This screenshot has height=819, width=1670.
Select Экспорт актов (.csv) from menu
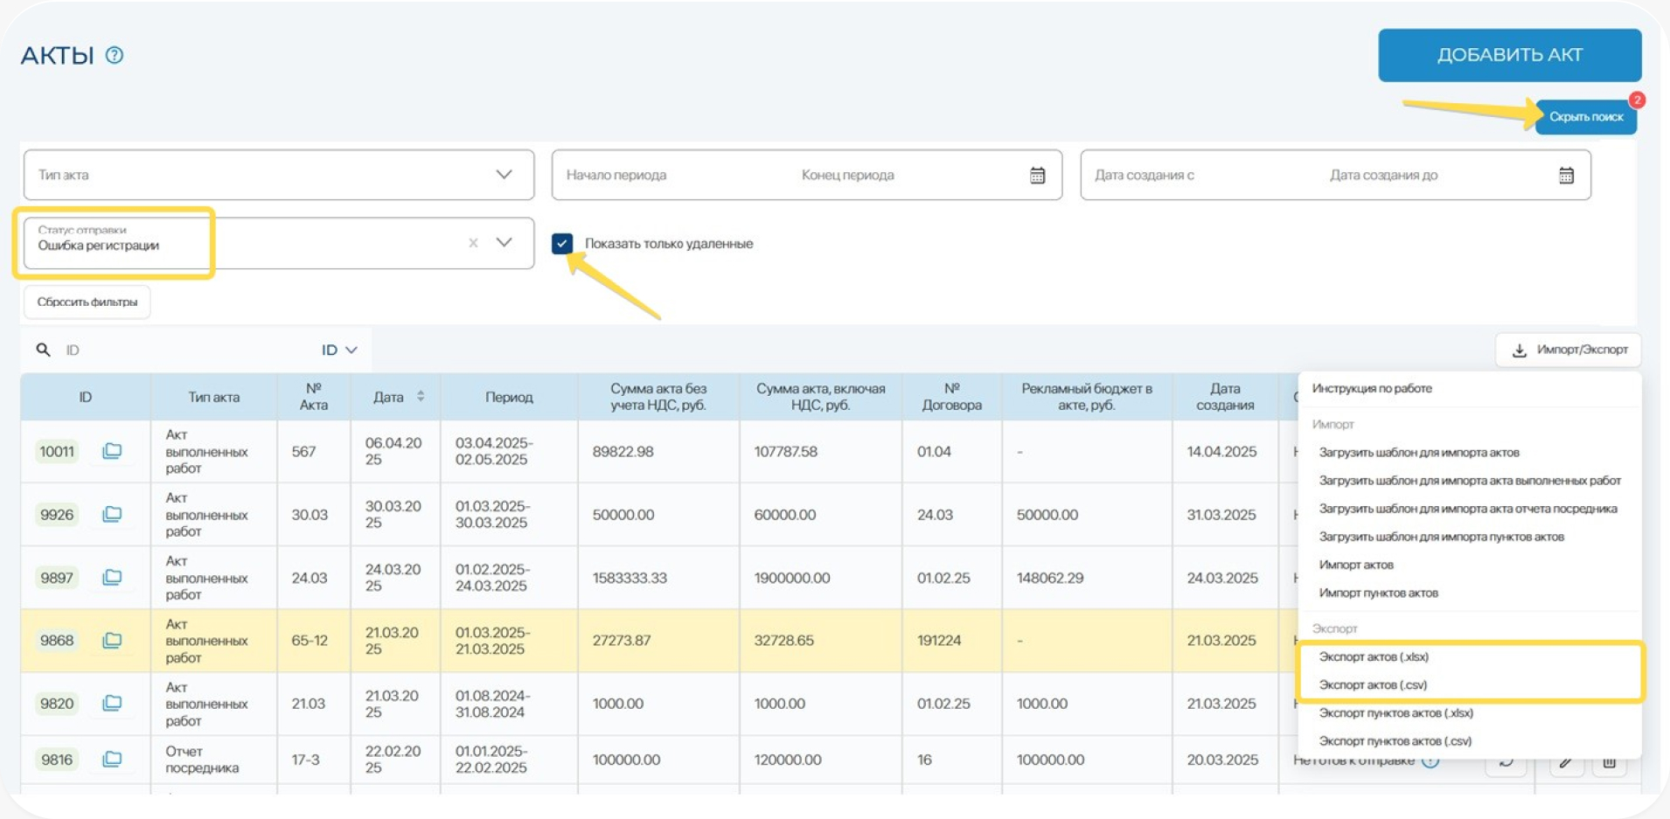(x=1373, y=685)
